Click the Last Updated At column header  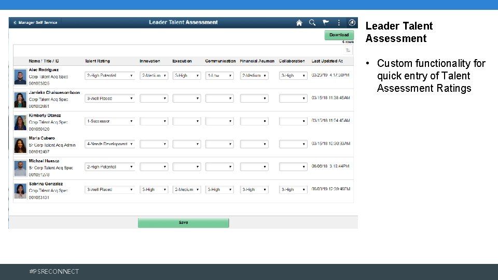[x=327, y=61]
